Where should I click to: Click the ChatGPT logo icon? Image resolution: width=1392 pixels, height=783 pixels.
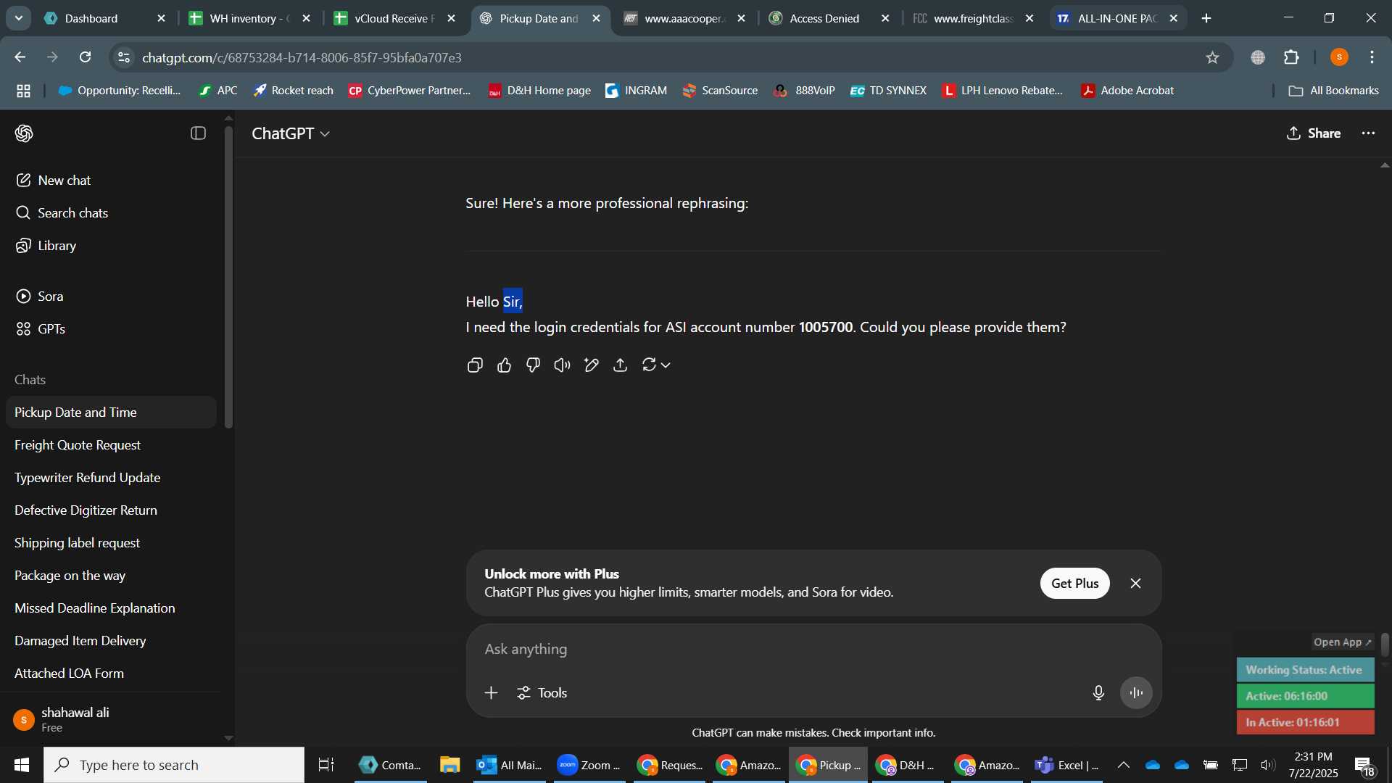(x=24, y=133)
